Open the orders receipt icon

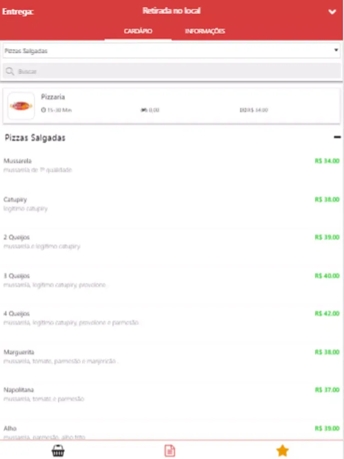(x=170, y=451)
